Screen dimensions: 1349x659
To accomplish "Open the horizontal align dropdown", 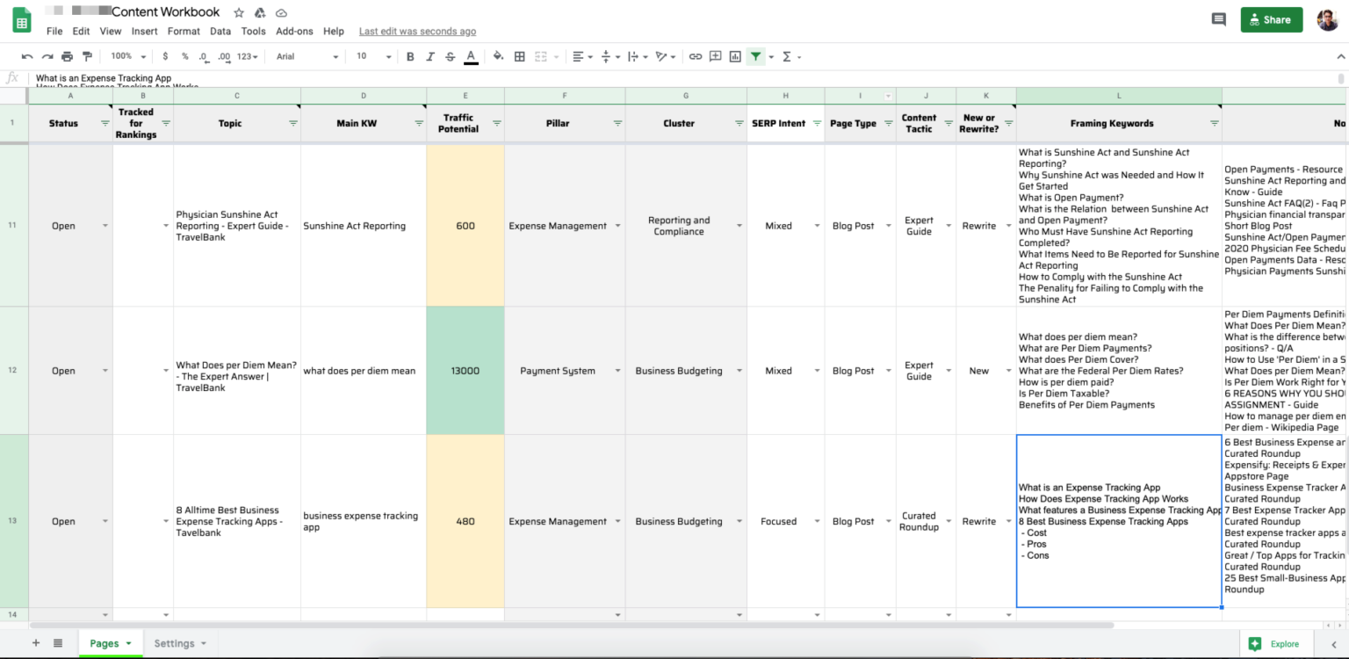I will [x=582, y=56].
